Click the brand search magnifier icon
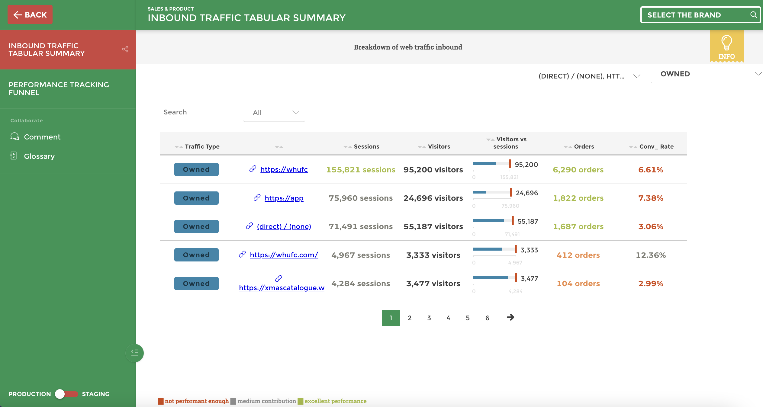 tap(753, 15)
